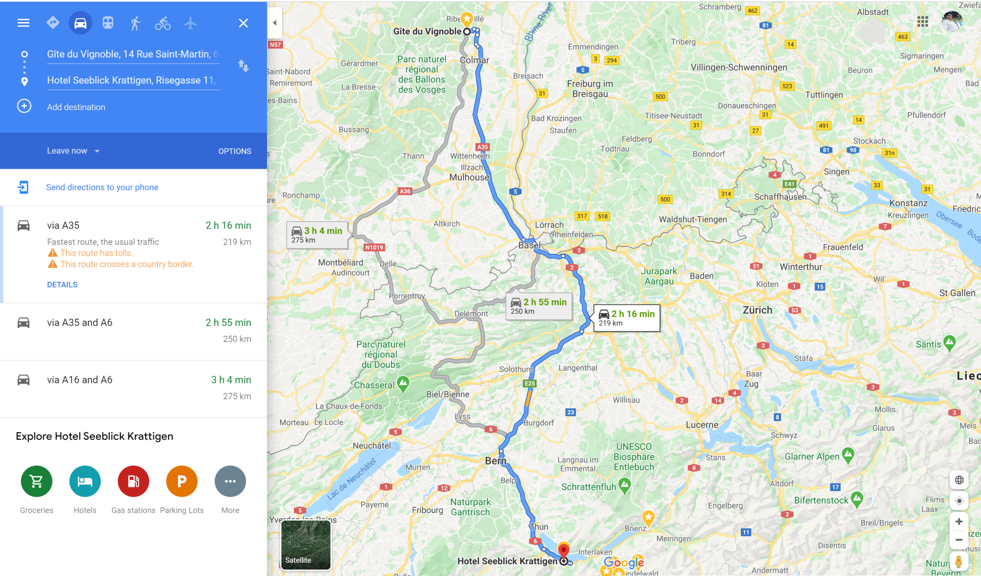Image resolution: width=981 pixels, height=576 pixels.
Task: Choose the via A16 and A6 route
Action: point(133,389)
